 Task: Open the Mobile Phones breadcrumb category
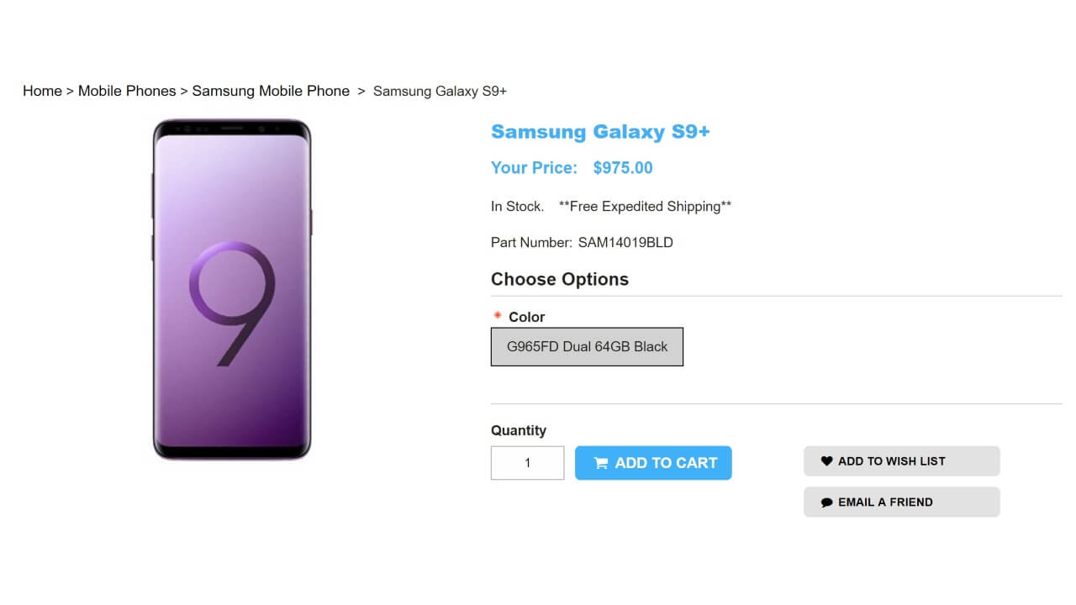tap(127, 91)
